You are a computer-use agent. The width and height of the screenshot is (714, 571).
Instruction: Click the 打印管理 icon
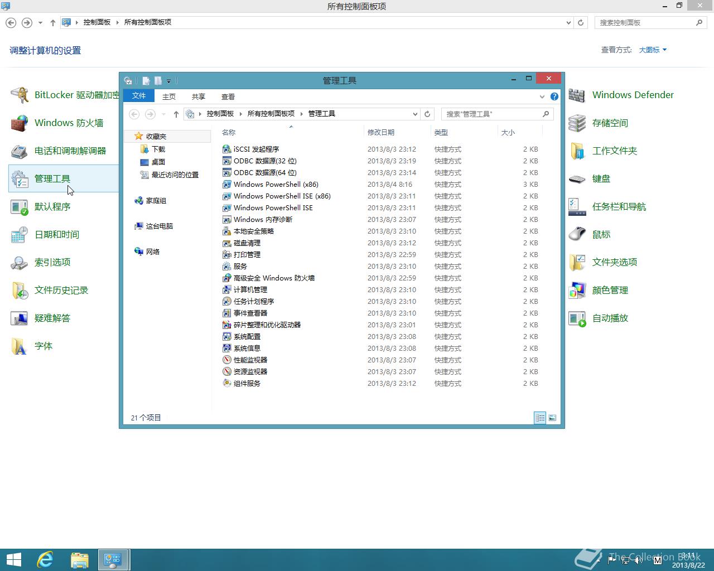click(226, 254)
